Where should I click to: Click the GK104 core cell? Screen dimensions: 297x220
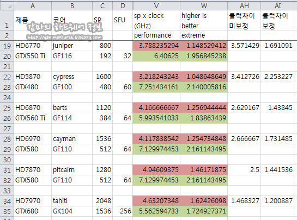click(x=72, y=211)
